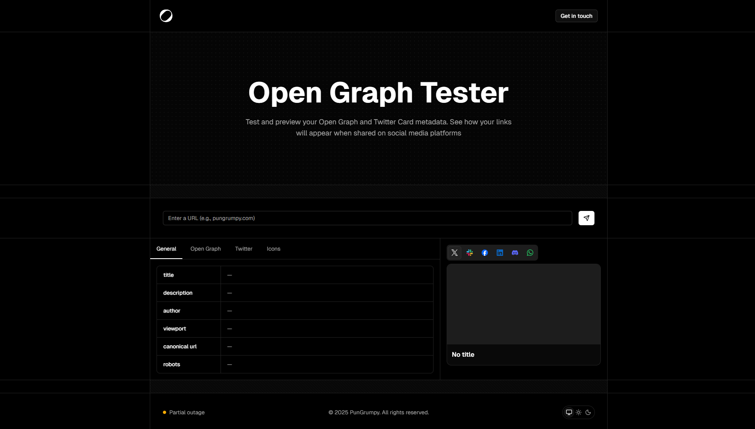Click the PunGrumpy logo icon
The image size is (755, 429).
click(166, 16)
